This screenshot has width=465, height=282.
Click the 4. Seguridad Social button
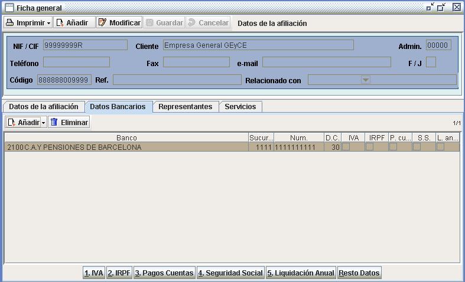230,273
